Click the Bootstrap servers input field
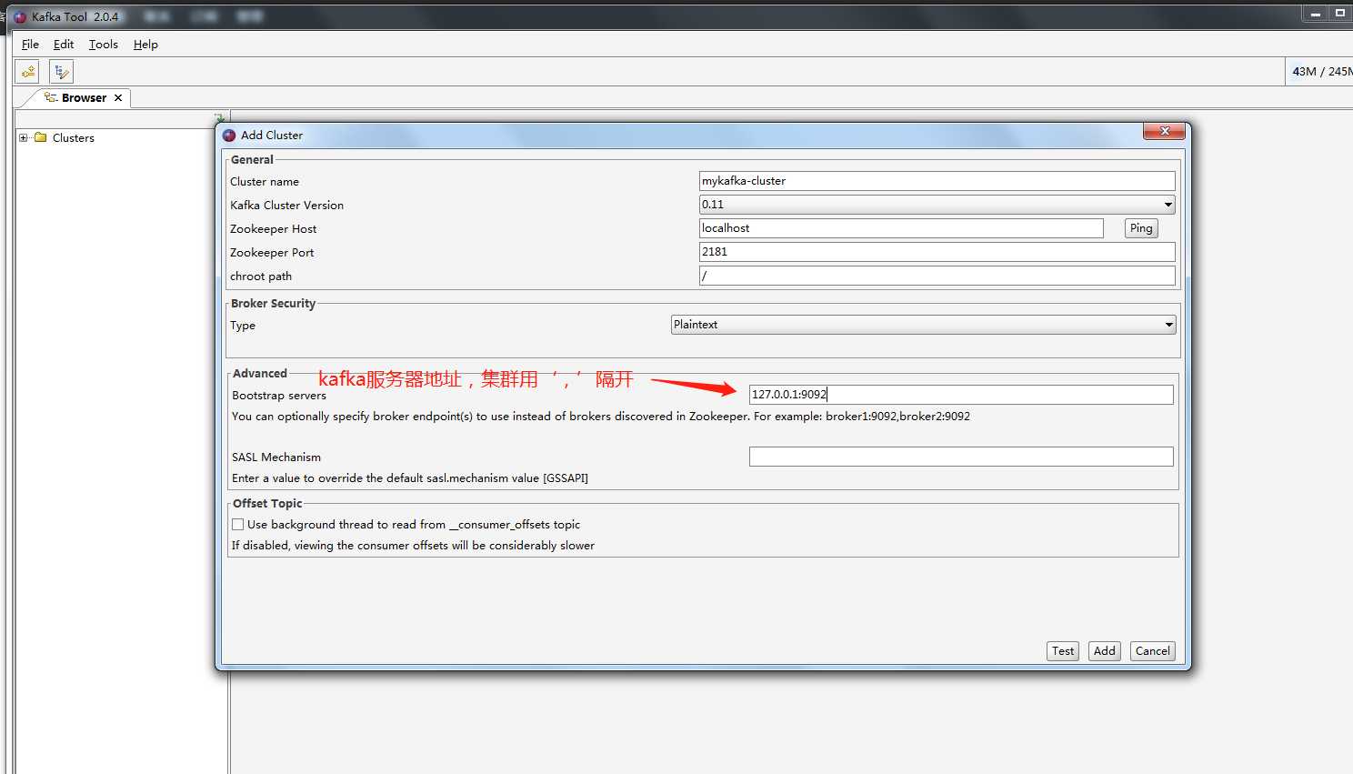 (x=961, y=395)
